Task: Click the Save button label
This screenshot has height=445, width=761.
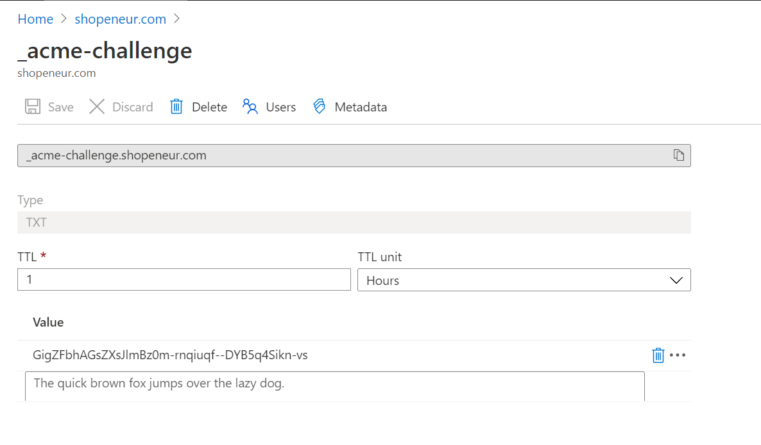Action: click(x=61, y=107)
